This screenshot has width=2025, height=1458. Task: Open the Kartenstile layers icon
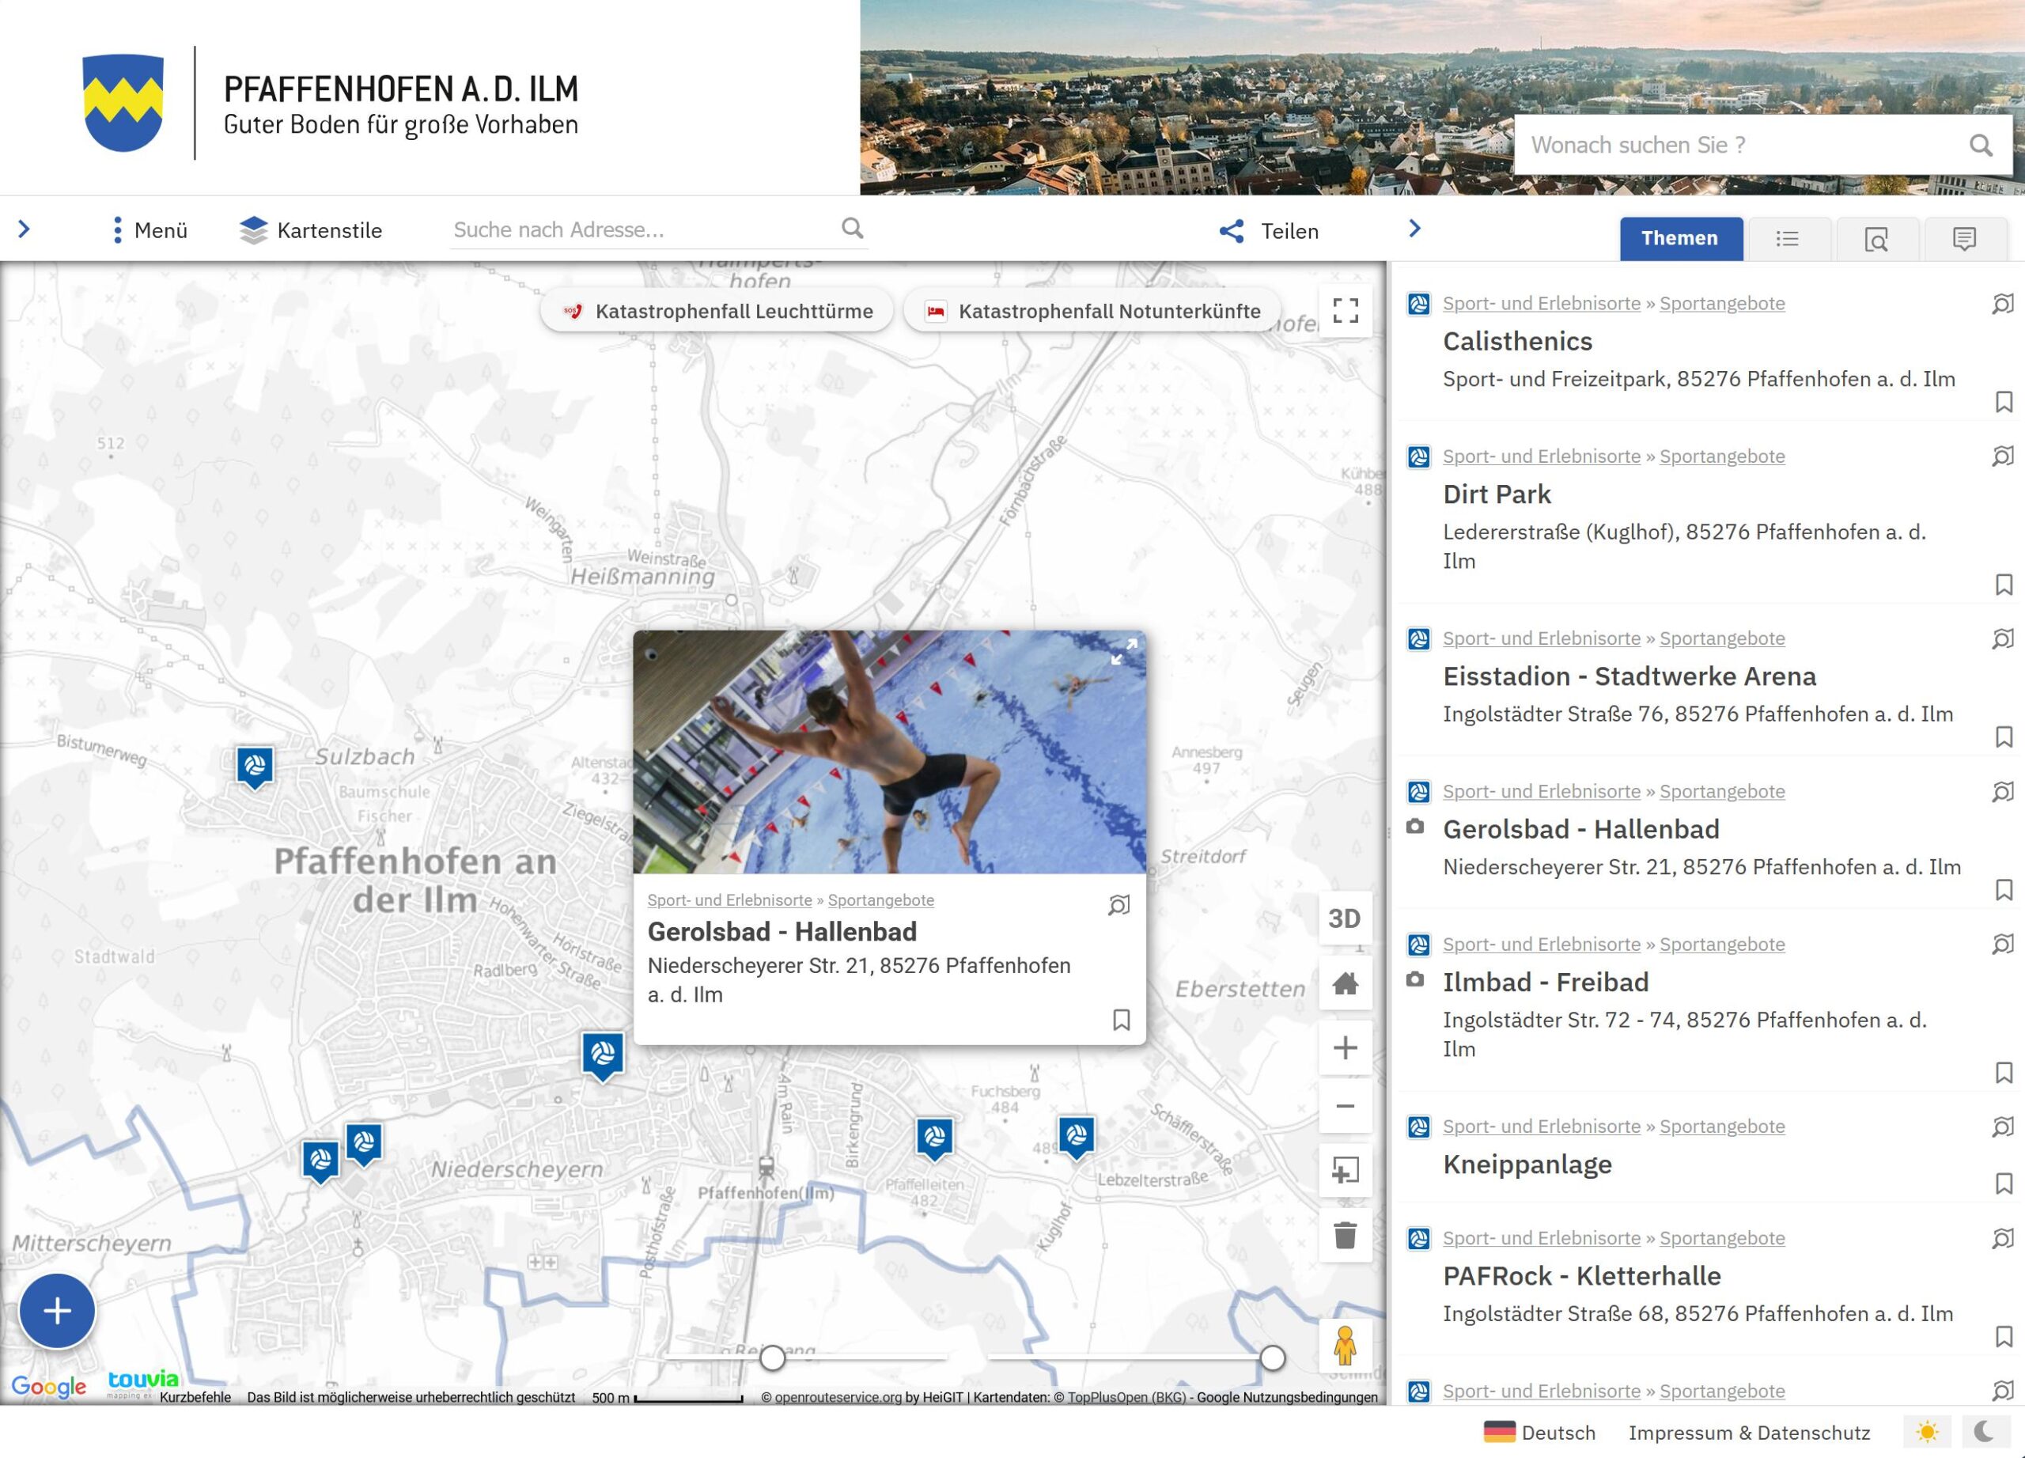pyautogui.click(x=254, y=230)
